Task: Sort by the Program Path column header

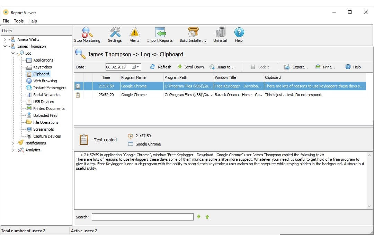Action: pyautogui.click(x=188, y=77)
